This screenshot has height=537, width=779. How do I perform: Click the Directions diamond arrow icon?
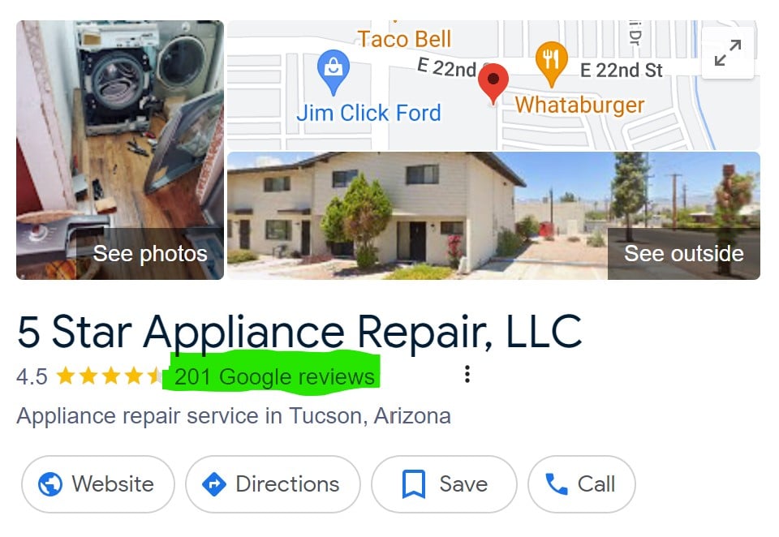[214, 483]
